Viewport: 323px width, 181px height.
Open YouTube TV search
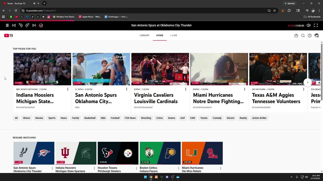click(x=303, y=35)
